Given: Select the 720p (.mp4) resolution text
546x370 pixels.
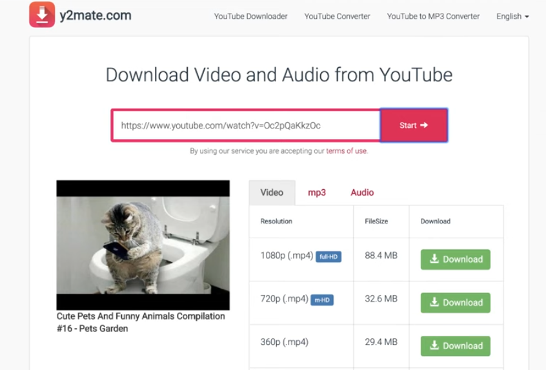Looking at the screenshot, I should (285, 299).
